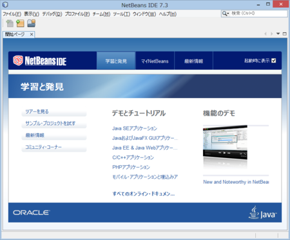Open the JavaおよびJavaFX GUI tutorial link
The image size is (290, 240).
145,138
